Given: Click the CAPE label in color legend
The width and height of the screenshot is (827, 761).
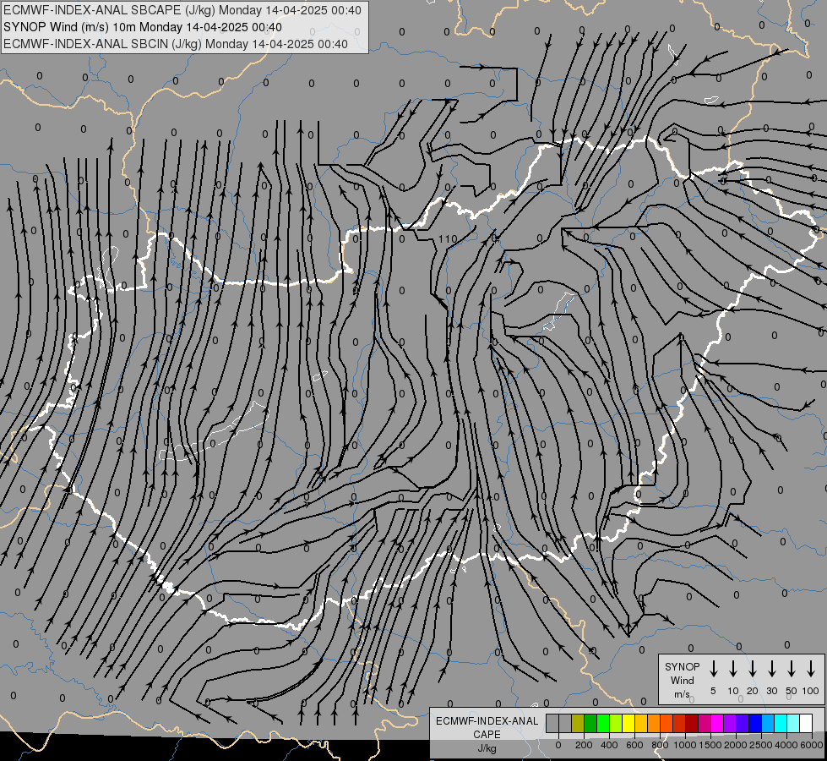Looking at the screenshot, I should click(487, 735).
